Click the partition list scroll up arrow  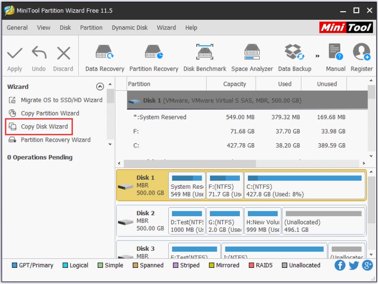tap(371, 80)
